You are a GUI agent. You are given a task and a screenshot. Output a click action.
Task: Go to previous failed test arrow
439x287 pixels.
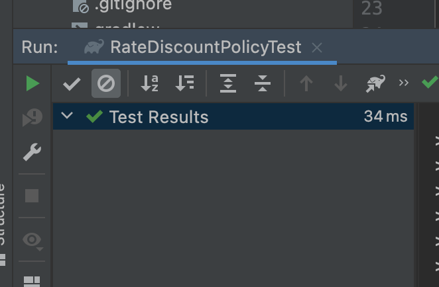click(306, 83)
